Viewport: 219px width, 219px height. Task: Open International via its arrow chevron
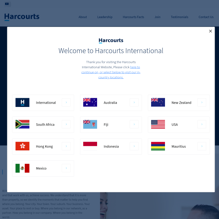point(66,102)
